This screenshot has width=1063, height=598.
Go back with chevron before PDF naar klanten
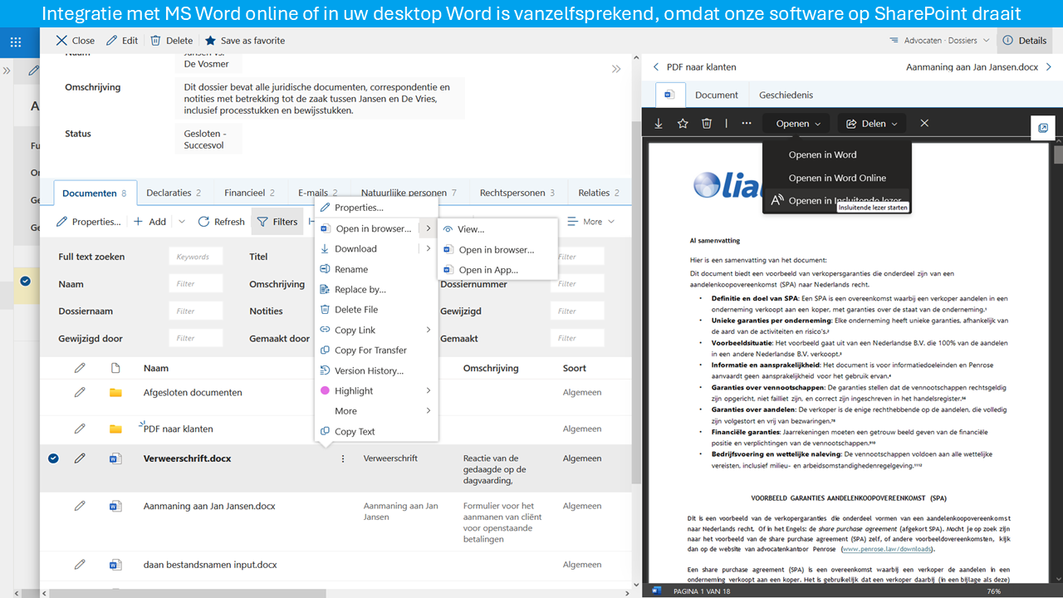tap(655, 66)
